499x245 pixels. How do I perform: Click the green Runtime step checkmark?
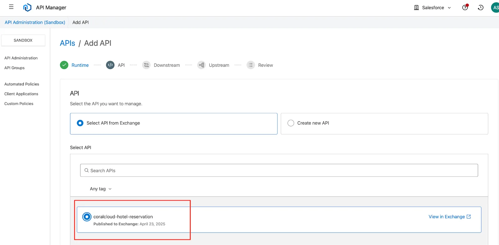(x=64, y=65)
